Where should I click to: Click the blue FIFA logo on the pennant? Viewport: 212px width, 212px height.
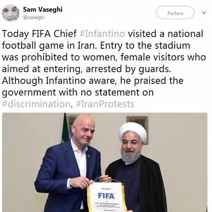(107, 196)
